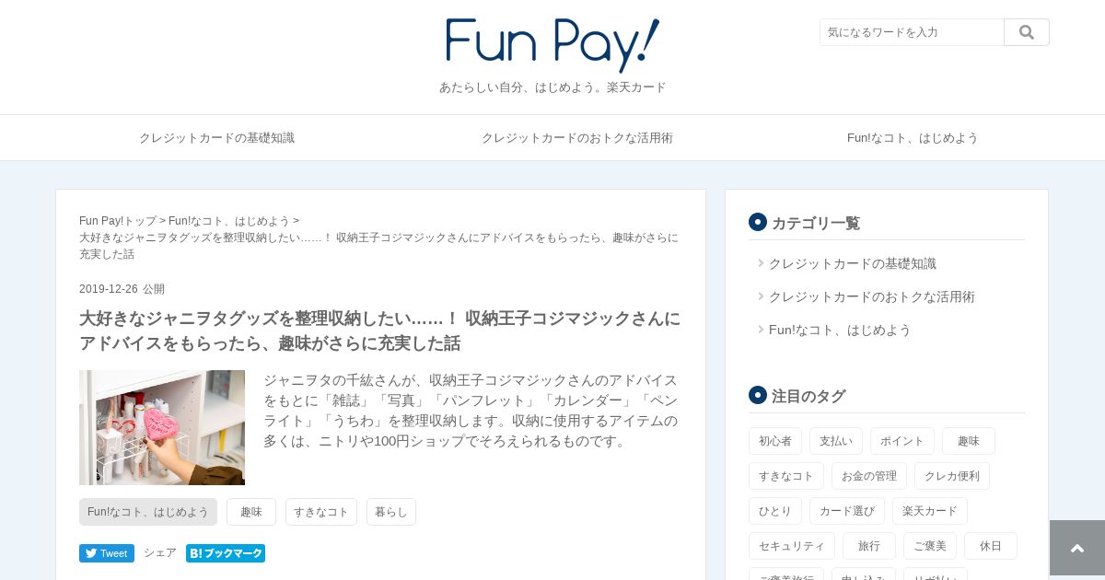Select the 趣味 tag under the article
Screen dimensions: 1105x580
[x=251, y=512]
